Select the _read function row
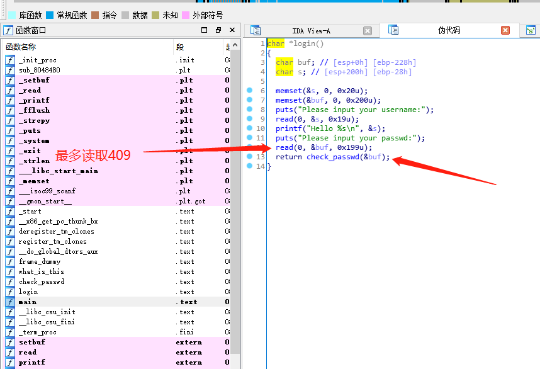The width and height of the screenshot is (540, 369). [x=117, y=90]
